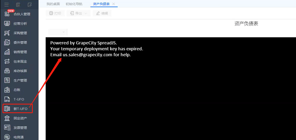Open 总账 ledger icon
Viewport: 296px width, 140px height.
(x=7, y=90)
